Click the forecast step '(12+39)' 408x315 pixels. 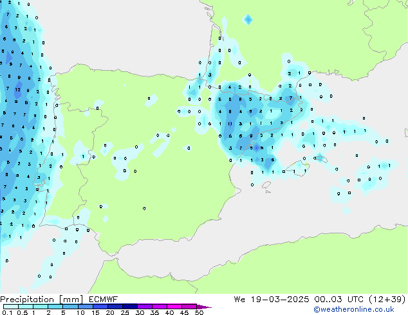(387, 300)
